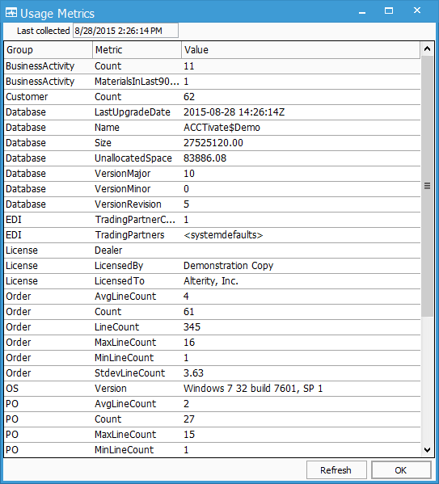Sort by the Metric column header
The image size is (439, 484).
pyautogui.click(x=137, y=50)
